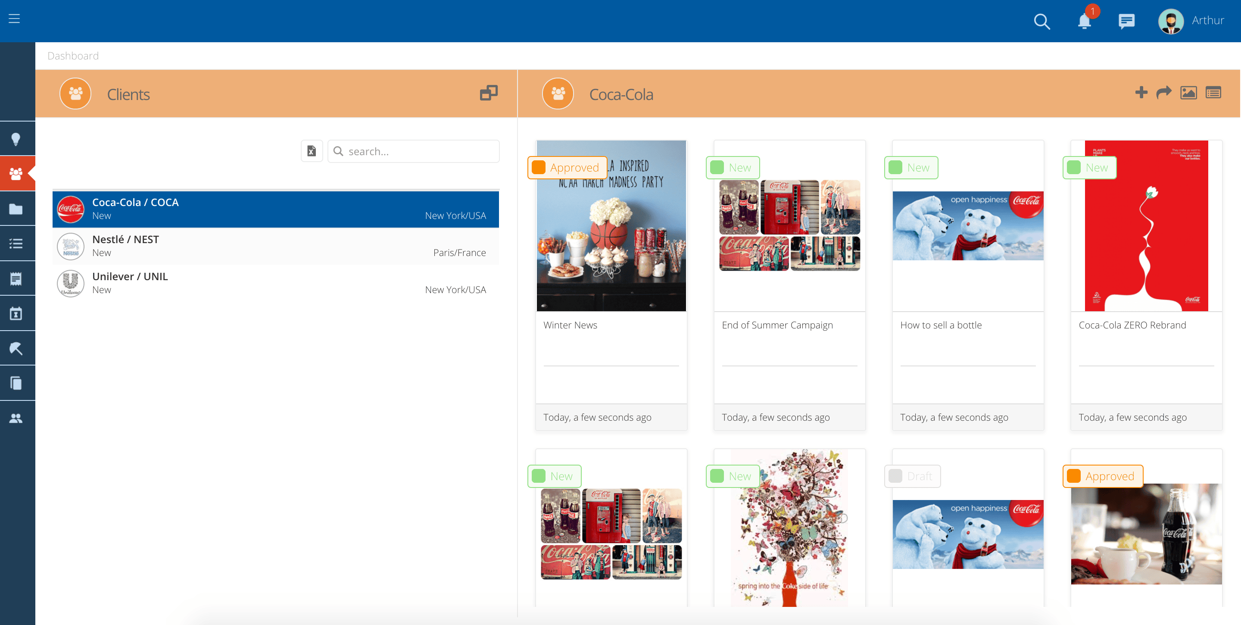The width and height of the screenshot is (1241, 625).
Task: Open the Arthur user profile menu
Action: [x=1191, y=21]
